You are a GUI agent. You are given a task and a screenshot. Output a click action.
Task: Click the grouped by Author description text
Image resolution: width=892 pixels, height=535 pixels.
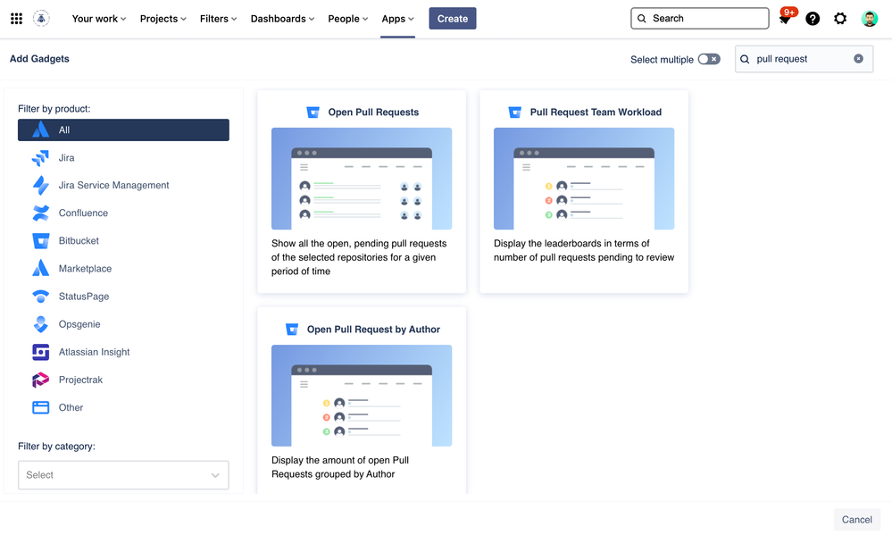340,467
